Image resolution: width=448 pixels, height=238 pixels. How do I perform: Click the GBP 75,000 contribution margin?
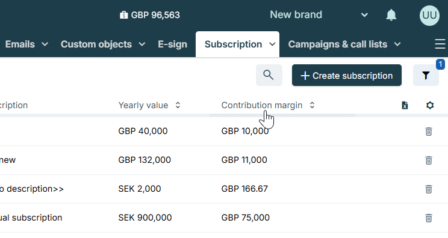click(x=246, y=218)
